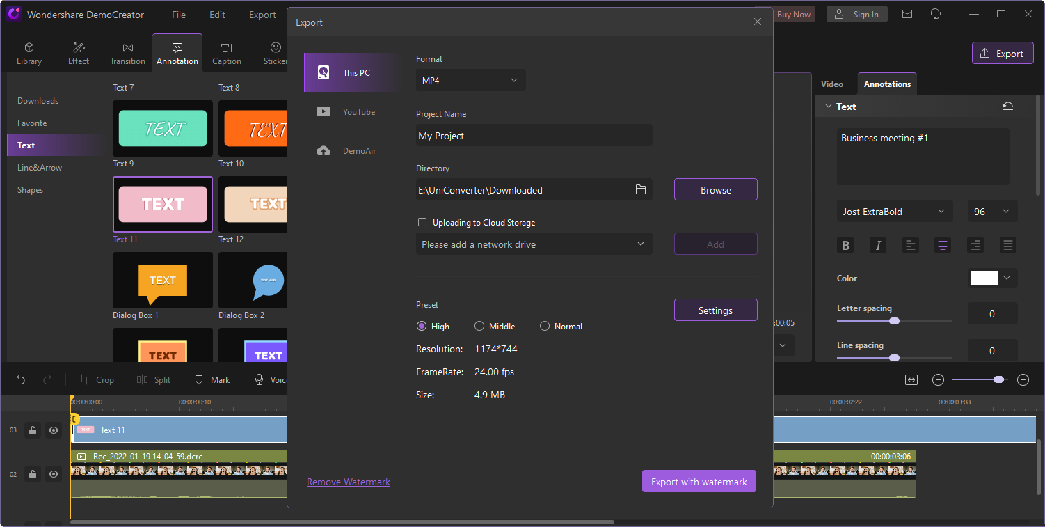Apply bold formatting to the text
Viewport: 1045px width, 527px height.
845,245
